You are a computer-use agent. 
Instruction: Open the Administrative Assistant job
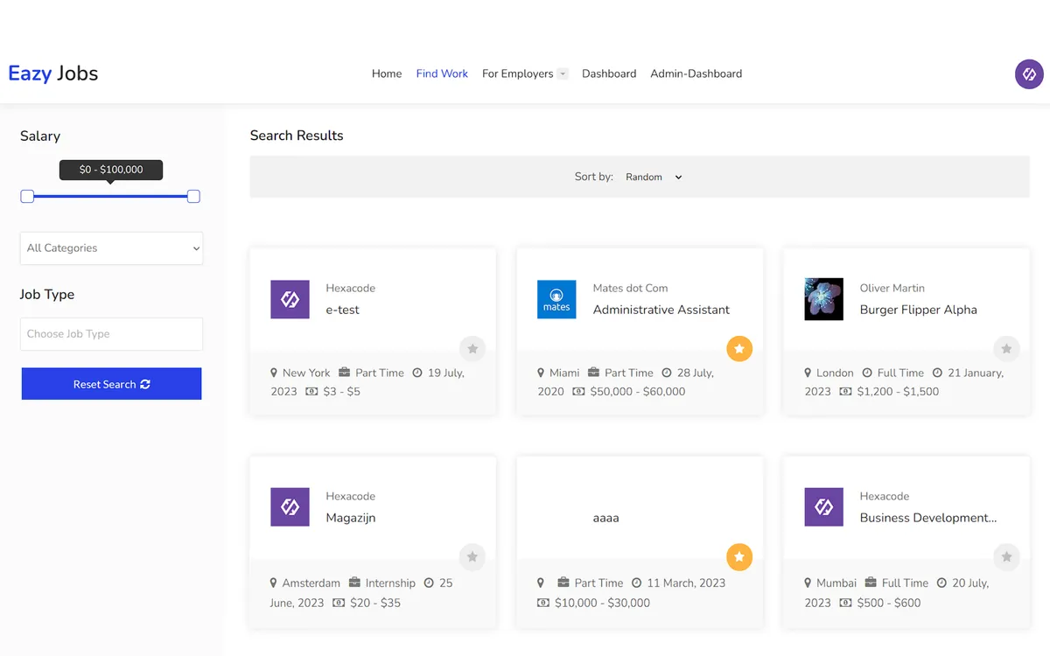click(x=661, y=310)
